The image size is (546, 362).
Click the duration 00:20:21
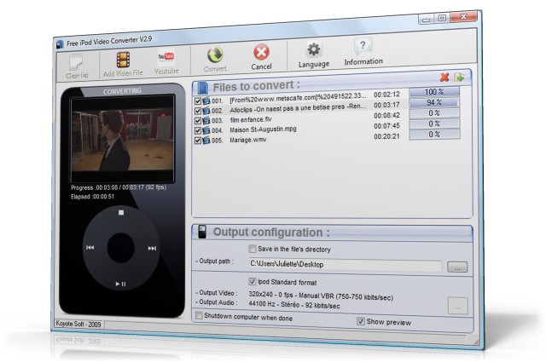click(x=386, y=136)
